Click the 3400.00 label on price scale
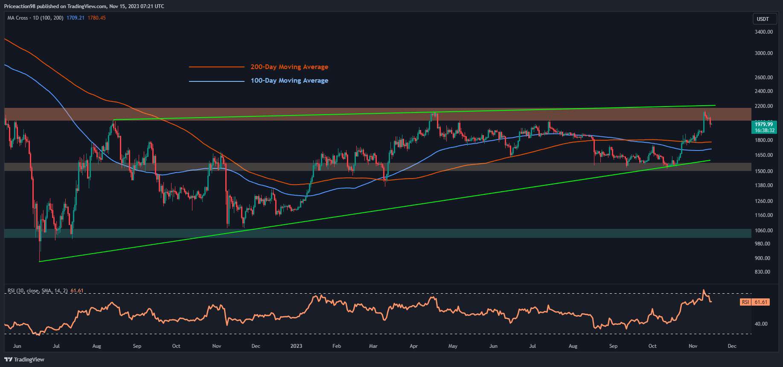This screenshot has height=367, width=783. pyautogui.click(x=763, y=32)
